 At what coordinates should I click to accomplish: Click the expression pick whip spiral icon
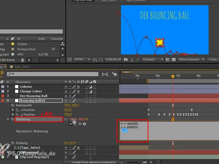pyautogui.click(x=80, y=124)
